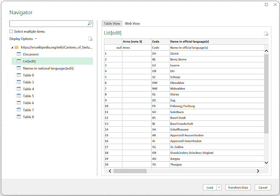Click the folder icon of the Wikipedia URL

point(17,47)
